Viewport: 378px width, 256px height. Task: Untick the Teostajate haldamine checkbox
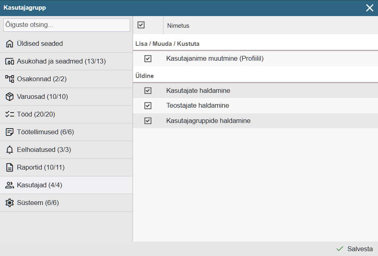(148, 106)
